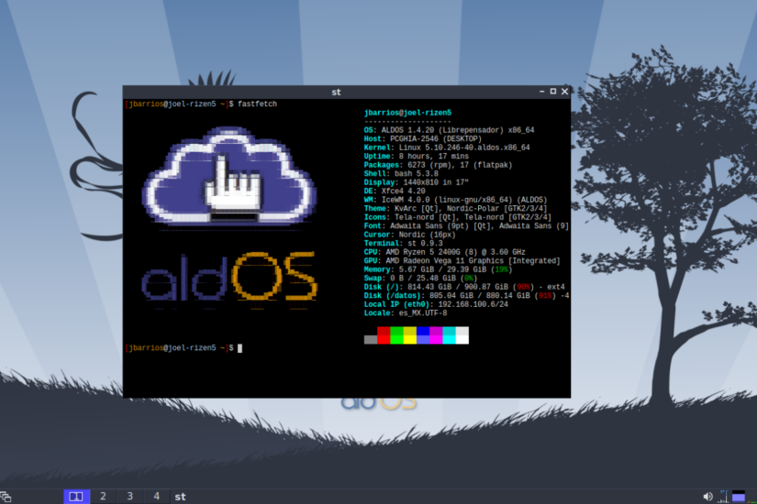This screenshot has width=757, height=504.
Task: Close the st terminal window
Action: tap(564, 91)
